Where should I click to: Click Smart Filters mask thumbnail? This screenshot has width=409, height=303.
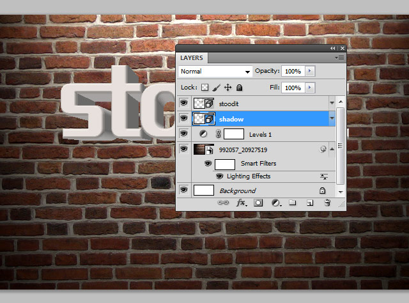224,164
